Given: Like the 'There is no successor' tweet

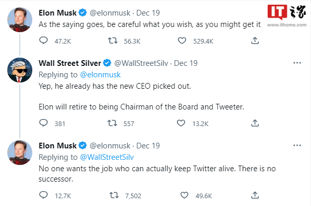Looking at the screenshot, I should [x=184, y=195].
